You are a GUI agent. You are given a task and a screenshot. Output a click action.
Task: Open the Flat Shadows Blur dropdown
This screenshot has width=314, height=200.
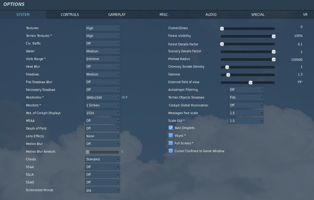[103, 82]
